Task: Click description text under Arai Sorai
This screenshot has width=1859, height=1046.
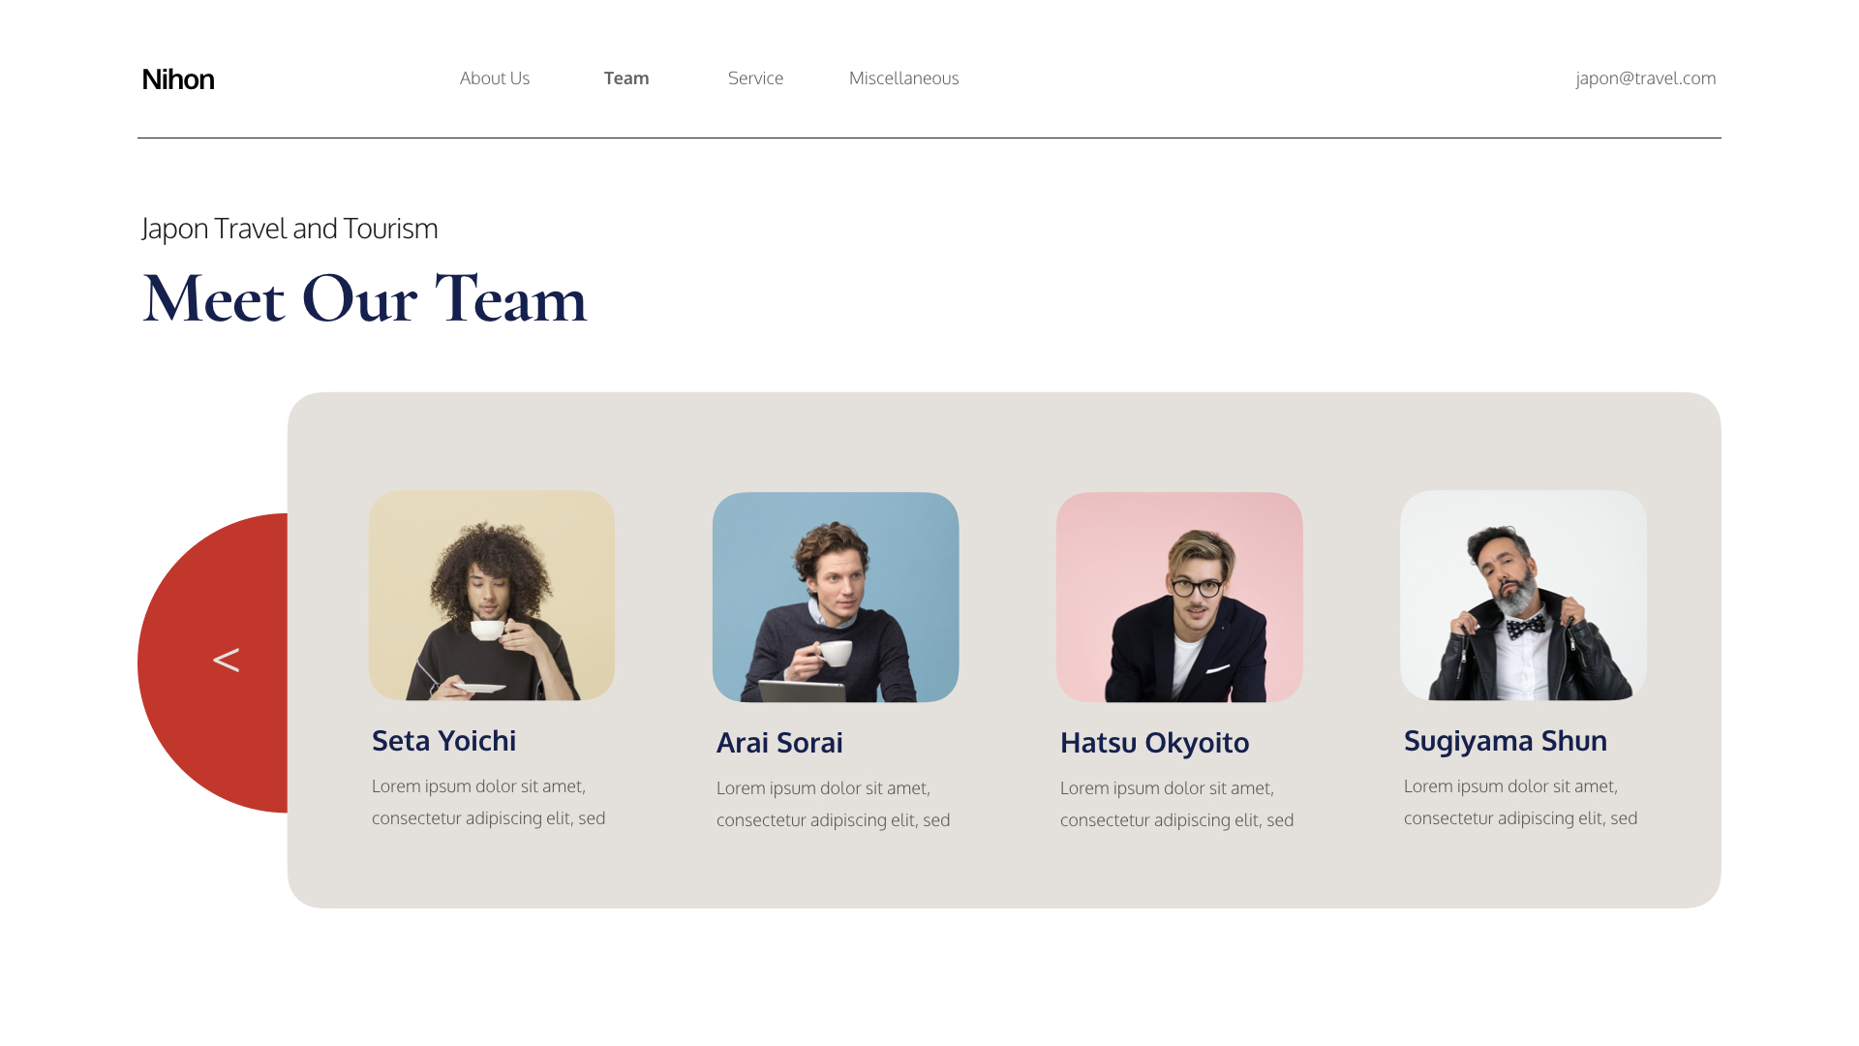Action: 834,804
